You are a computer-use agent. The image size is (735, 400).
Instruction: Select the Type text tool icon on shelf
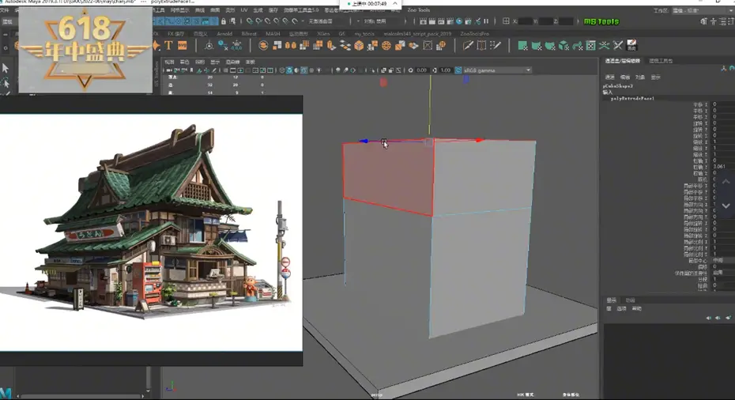click(x=169, y=45)
